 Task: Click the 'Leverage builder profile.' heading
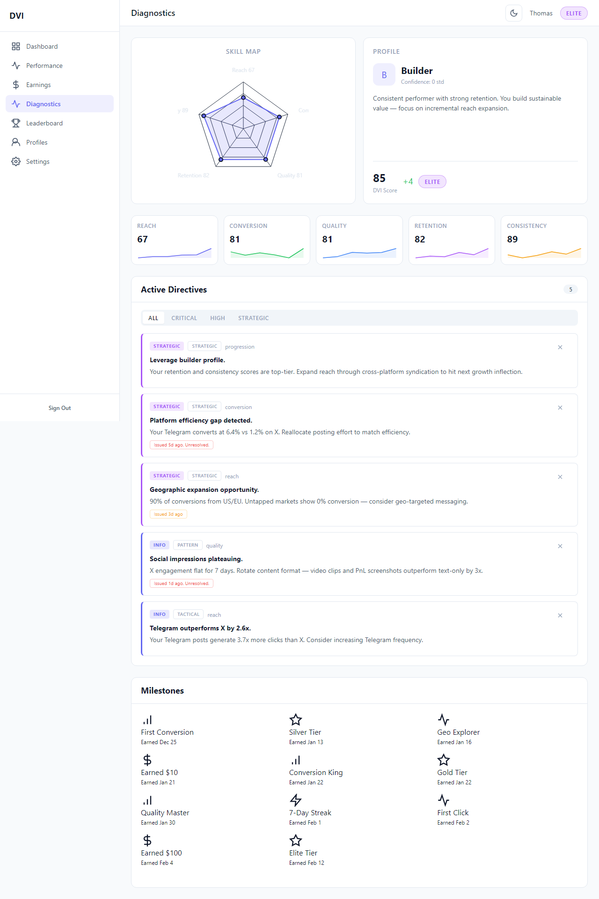tap(187, 360)
